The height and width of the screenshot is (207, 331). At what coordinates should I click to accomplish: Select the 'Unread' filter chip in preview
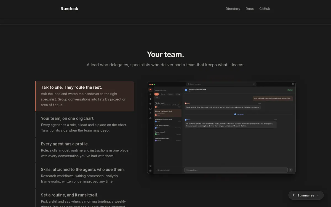163,94
